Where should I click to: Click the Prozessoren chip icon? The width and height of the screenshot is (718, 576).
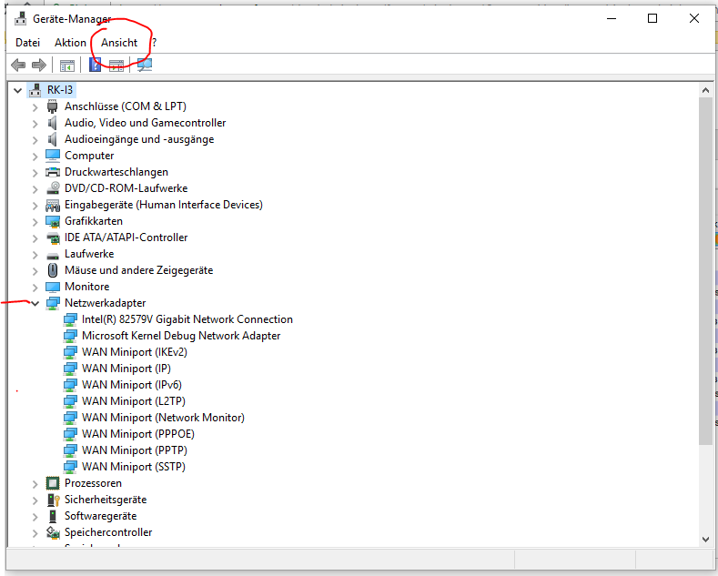[53, 483]
